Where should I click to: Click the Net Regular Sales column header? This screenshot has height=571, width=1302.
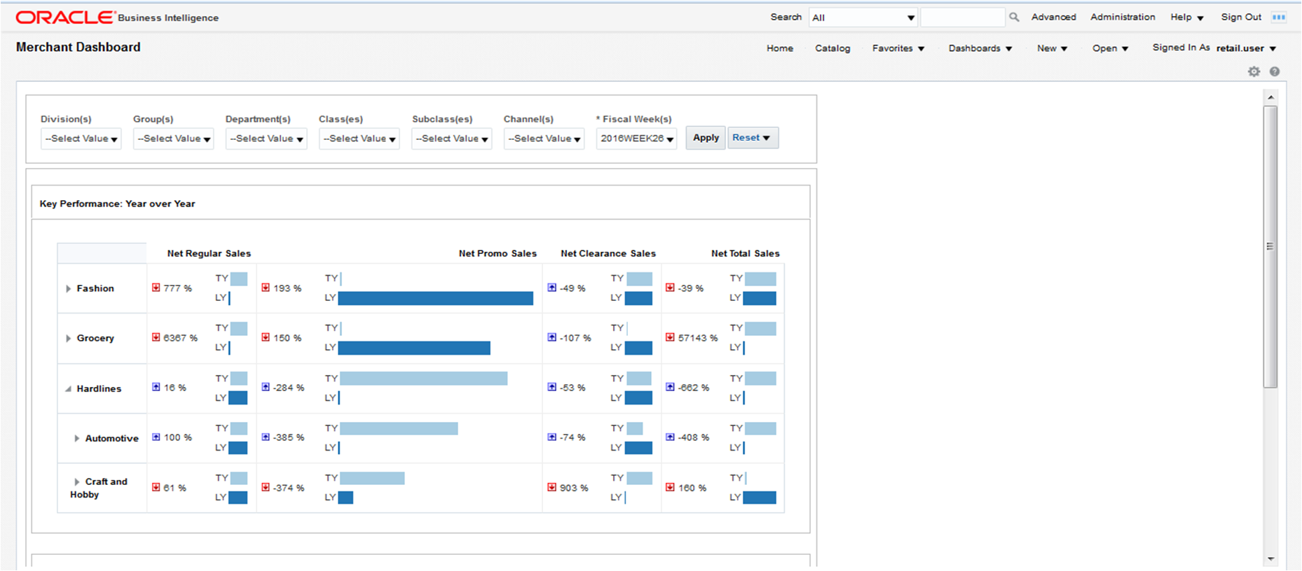[x=209, y=253]
